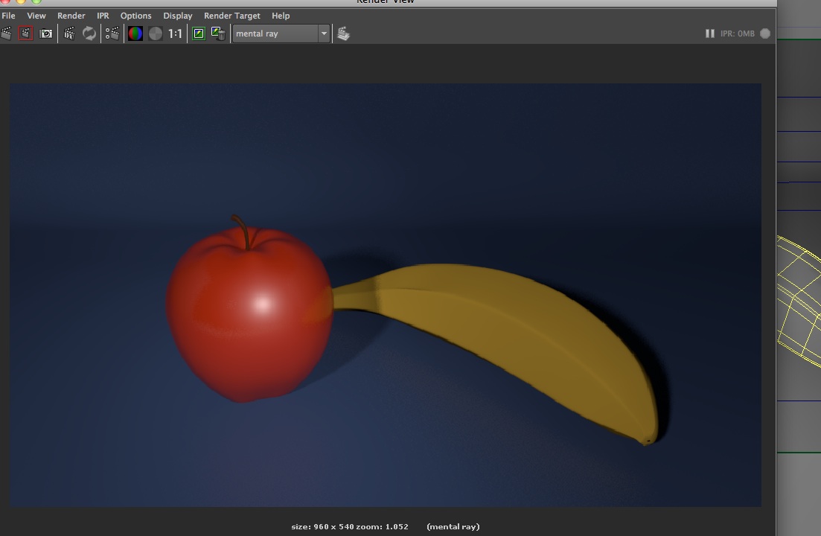Take a snapshot with the camera icon

(x=46, y=33)
